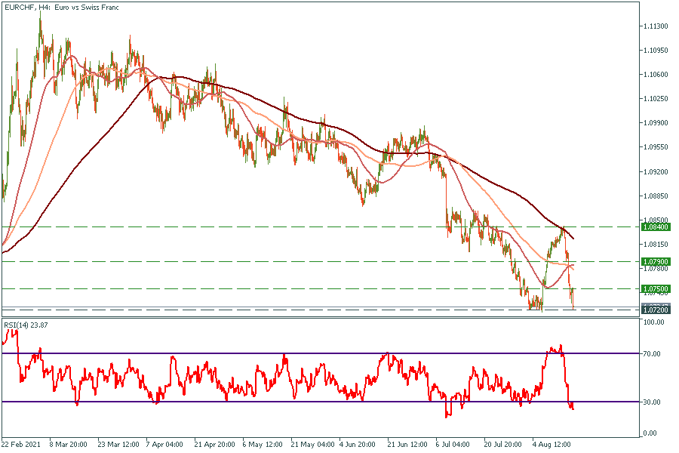
Task: Select the 1.08400 price level label
Action: [x=655, y=226]
